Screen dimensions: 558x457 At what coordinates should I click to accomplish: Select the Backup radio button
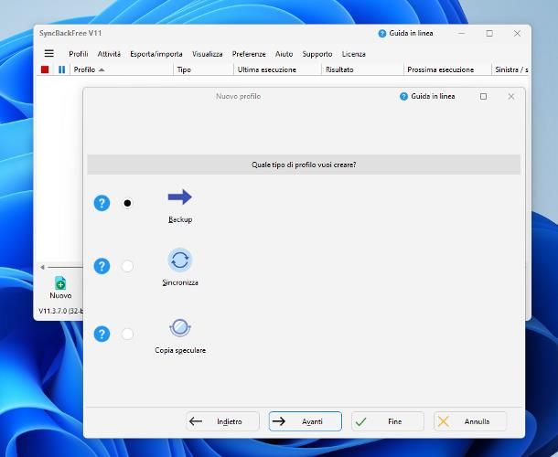click(127, 203)
